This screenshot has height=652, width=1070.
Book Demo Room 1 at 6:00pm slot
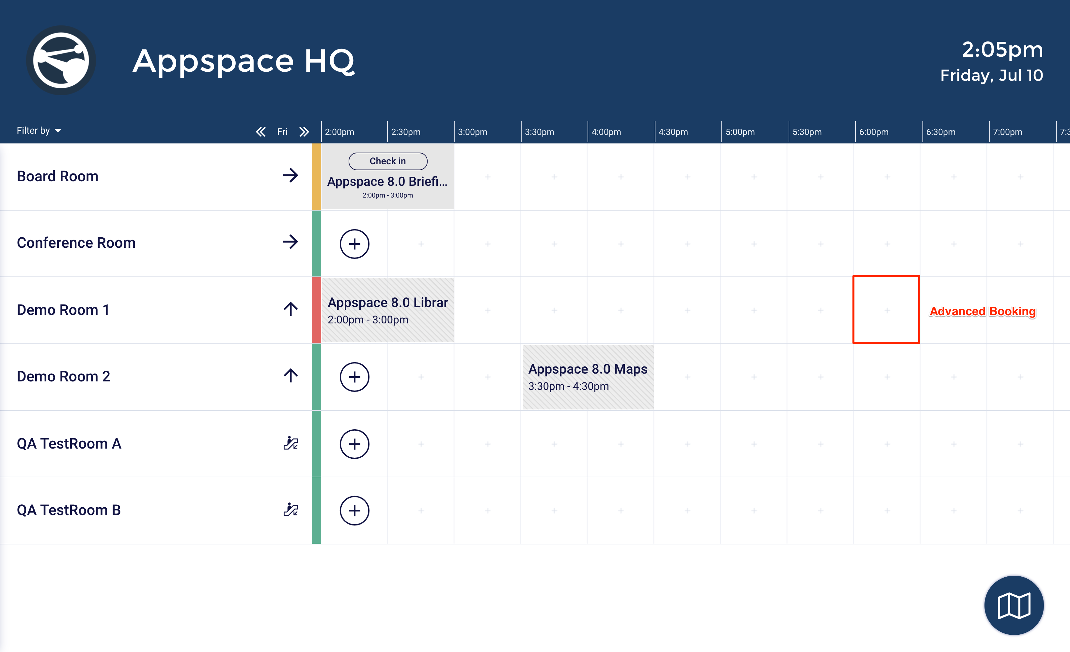(x=887, y=310)
